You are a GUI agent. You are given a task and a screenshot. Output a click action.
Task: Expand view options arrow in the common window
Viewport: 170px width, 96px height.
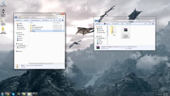(x=57, y=20)
